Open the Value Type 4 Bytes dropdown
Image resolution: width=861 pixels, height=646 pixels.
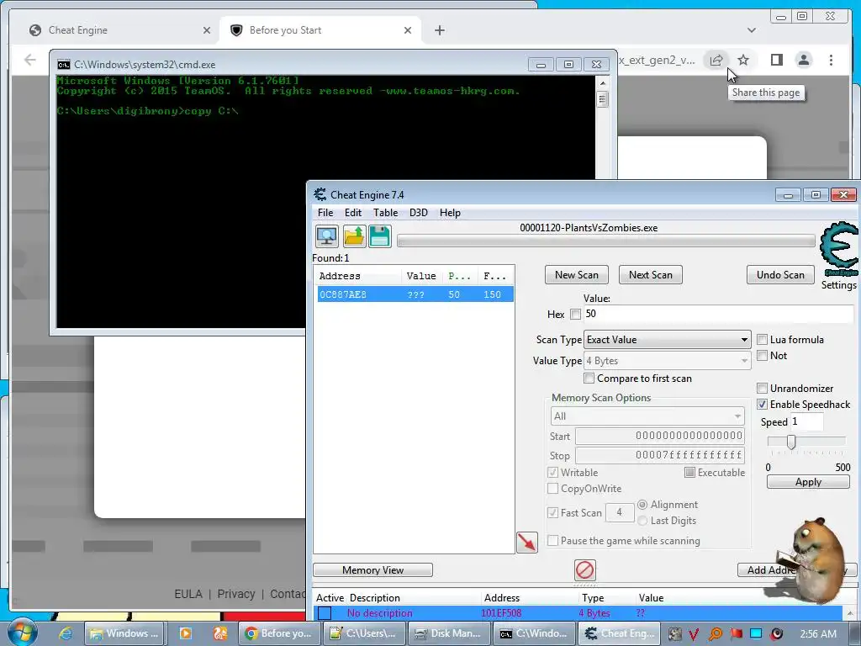[x=667, y=361]
